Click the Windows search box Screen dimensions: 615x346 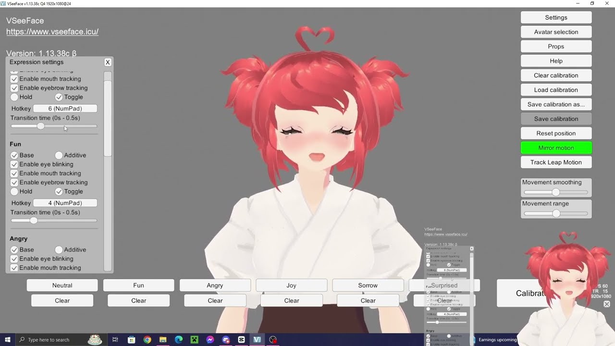[x=60, y=340]
